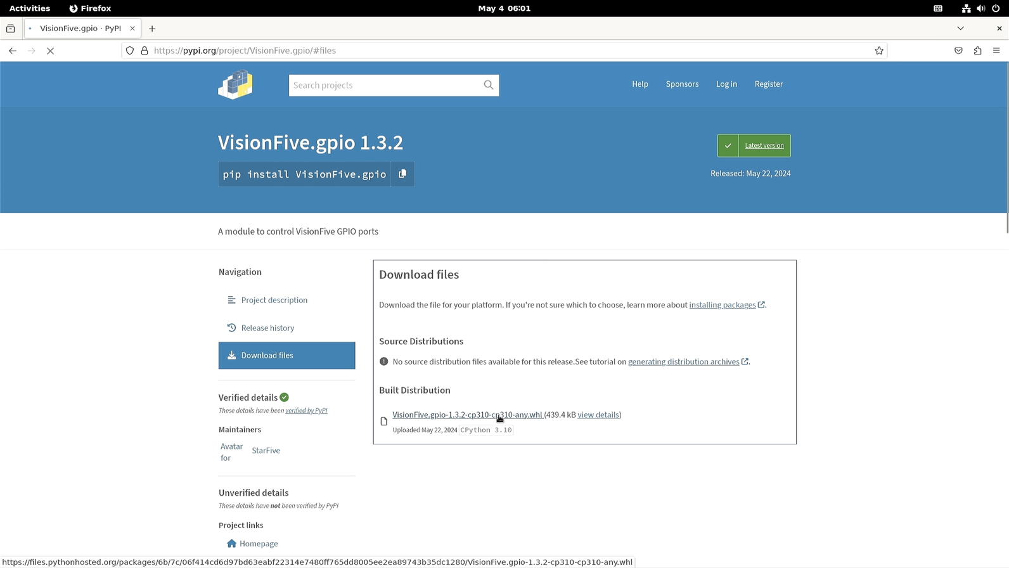Click the Save to Pocket icon

tap(958, 51)
